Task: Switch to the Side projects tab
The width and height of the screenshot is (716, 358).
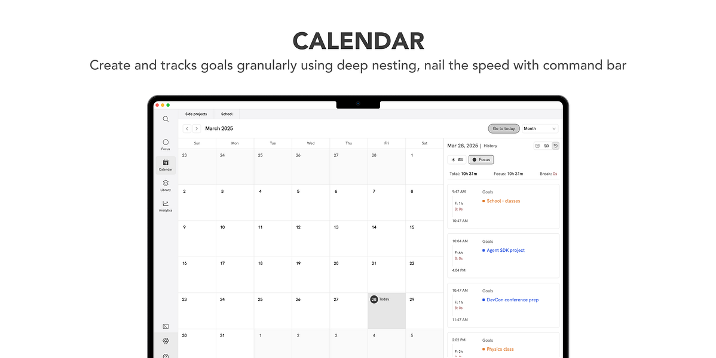Action: pos(196,114)
